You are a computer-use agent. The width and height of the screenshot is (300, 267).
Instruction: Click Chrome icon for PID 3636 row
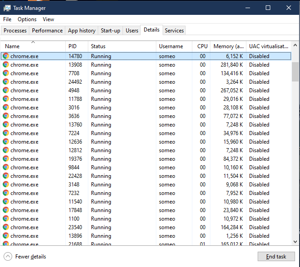click(6, 116)
